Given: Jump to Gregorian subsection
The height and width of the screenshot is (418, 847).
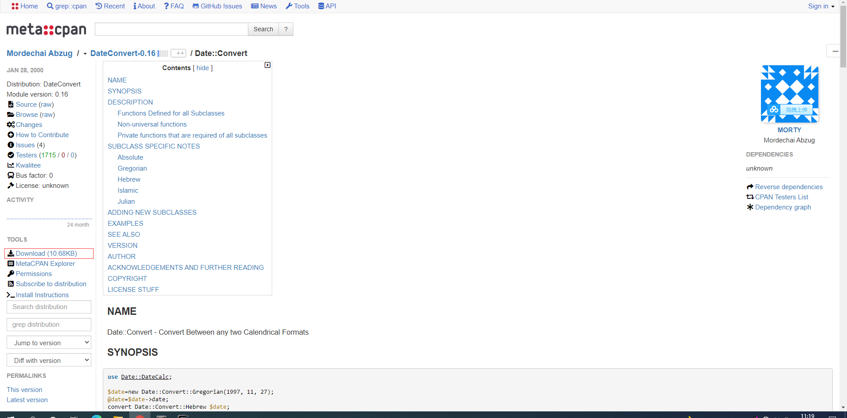Looking at the screenshot, I should 132,168.
